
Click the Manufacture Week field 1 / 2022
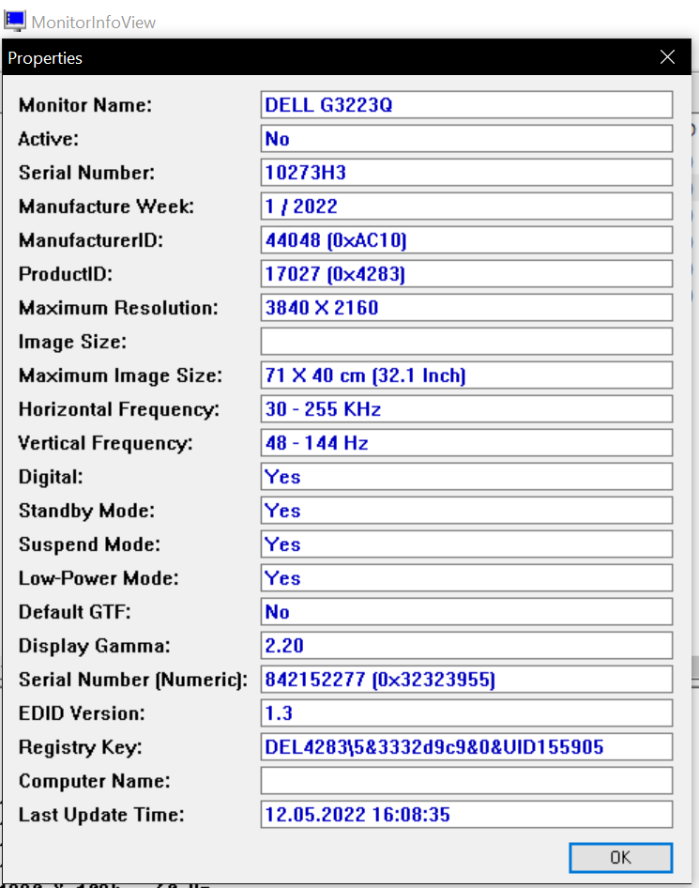[x=466, y=207]
